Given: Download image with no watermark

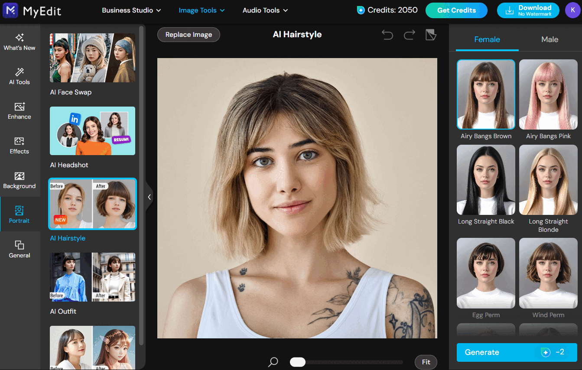Looking at the screenshot, I should click(x=529, y=10).
